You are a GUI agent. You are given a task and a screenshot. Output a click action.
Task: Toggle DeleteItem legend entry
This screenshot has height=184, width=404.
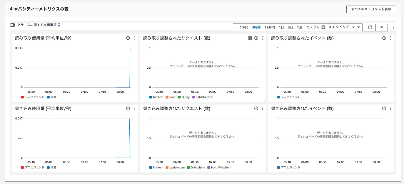tap(196, 167)
